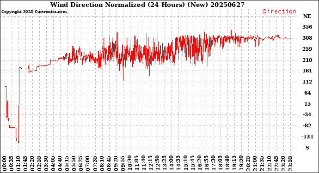Select the '-131' y-axis value

coord(307,137)
